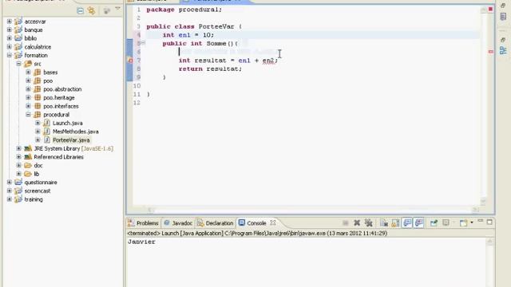Click the screencast project icon
The width and height of the screenshot is (511, 287).
pyautogui.click(x=18, y=191)
